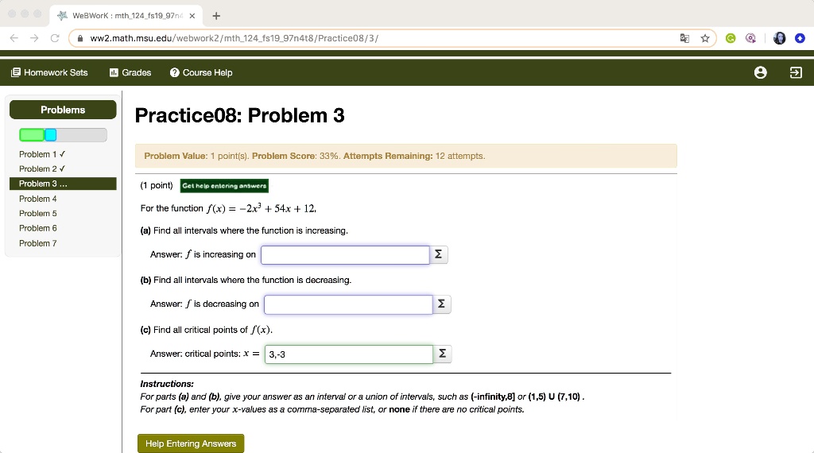The height and width of the screenshot is (453, 814).
Task: Reload the WeBWorK page
Action: coord(55,38)
